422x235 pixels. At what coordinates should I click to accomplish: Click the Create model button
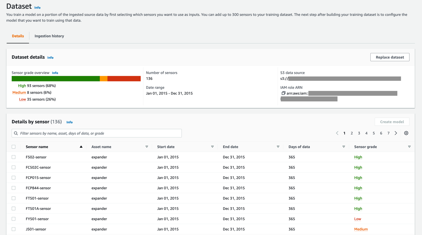click(392, 122)
